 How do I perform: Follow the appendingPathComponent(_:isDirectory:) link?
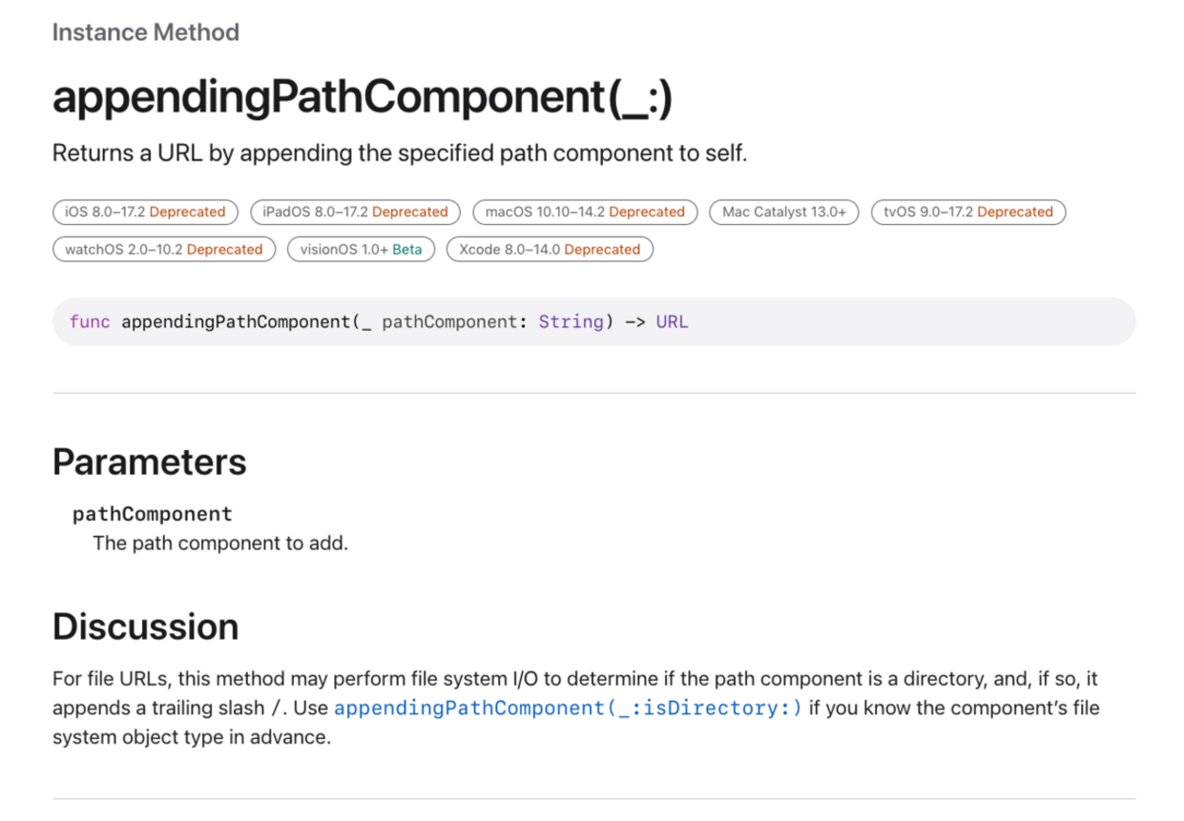point(568,708)
